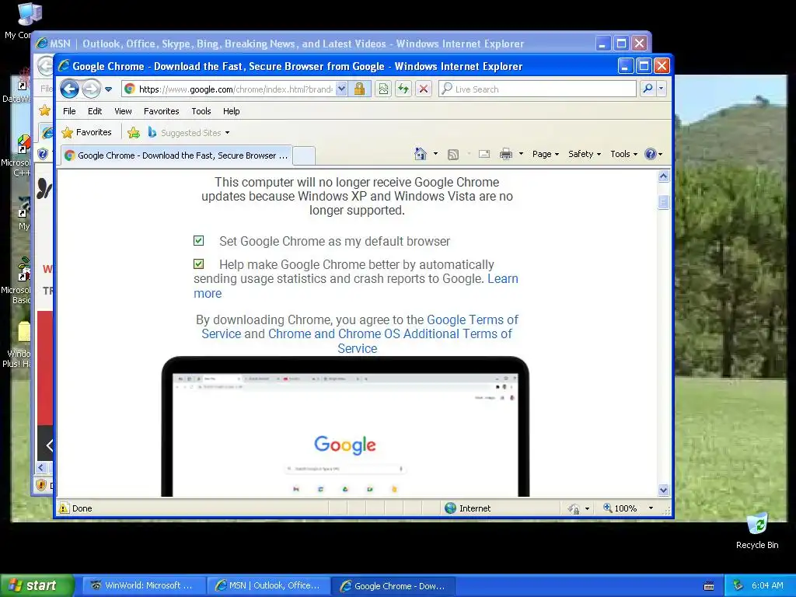Open Chrome OS Additional Terms of Service link
This screenshot has height=597, width=796.
(390, 334)
